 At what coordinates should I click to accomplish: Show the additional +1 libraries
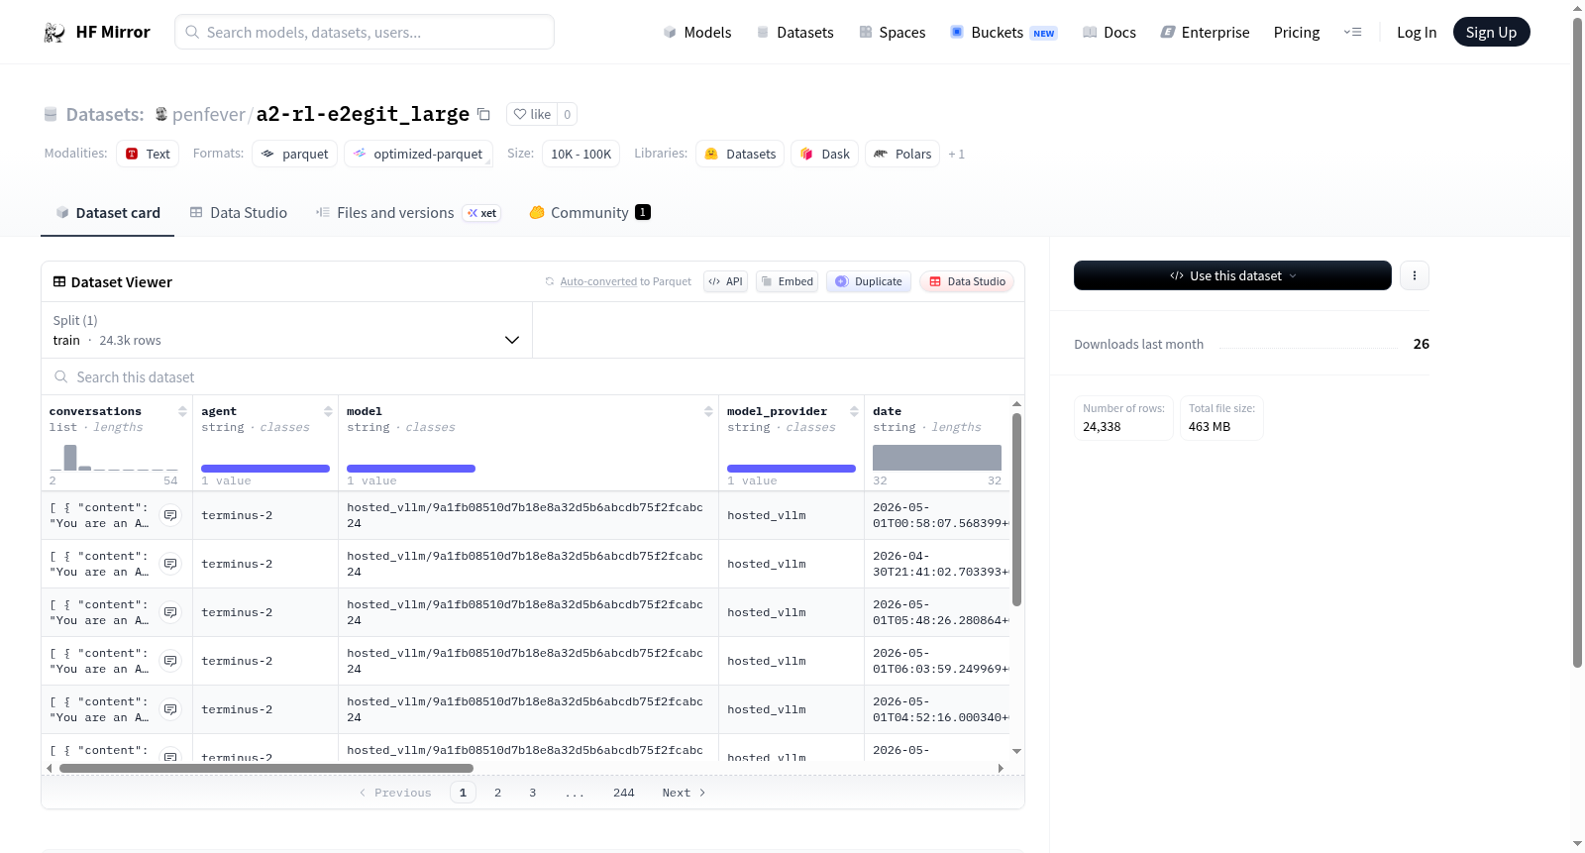coord(956,154)
